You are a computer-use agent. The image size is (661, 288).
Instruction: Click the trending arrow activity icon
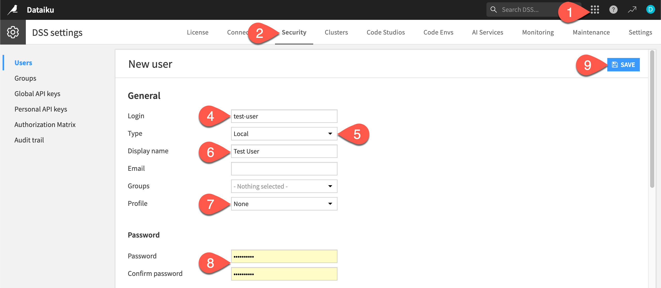(632, 10)
